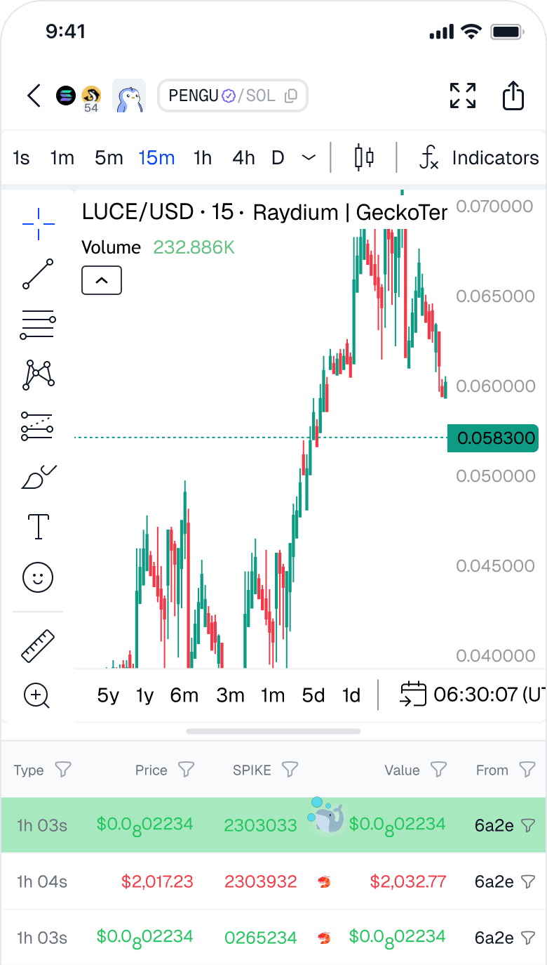Activate the zoom in magnifier tool
547x965 pixels.
pos(37,696)
